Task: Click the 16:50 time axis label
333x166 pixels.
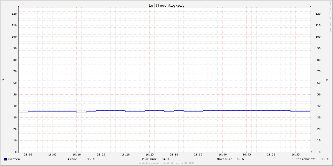Action: pos(271,155)
